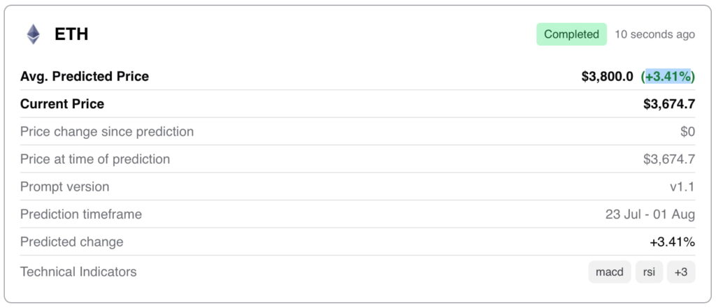Click the Predicted change row label

click(72, 242)
